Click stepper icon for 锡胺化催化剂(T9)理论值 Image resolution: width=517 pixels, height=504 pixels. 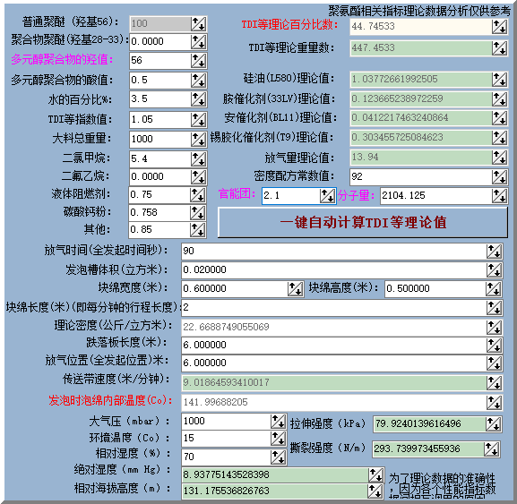pos(499,137)
